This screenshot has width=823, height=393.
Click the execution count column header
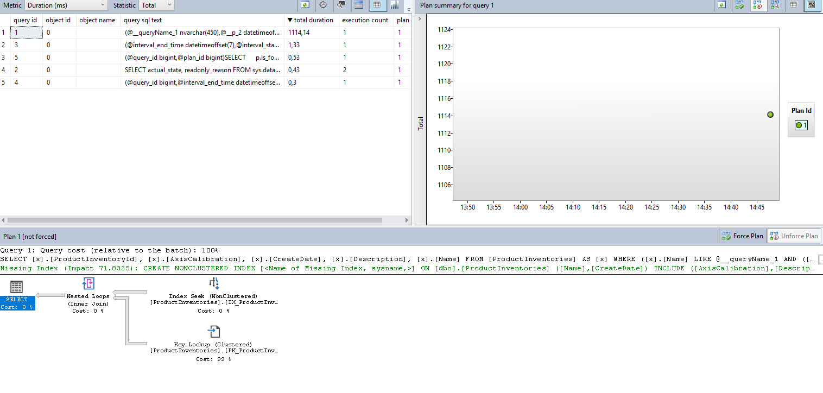[365, 20]
